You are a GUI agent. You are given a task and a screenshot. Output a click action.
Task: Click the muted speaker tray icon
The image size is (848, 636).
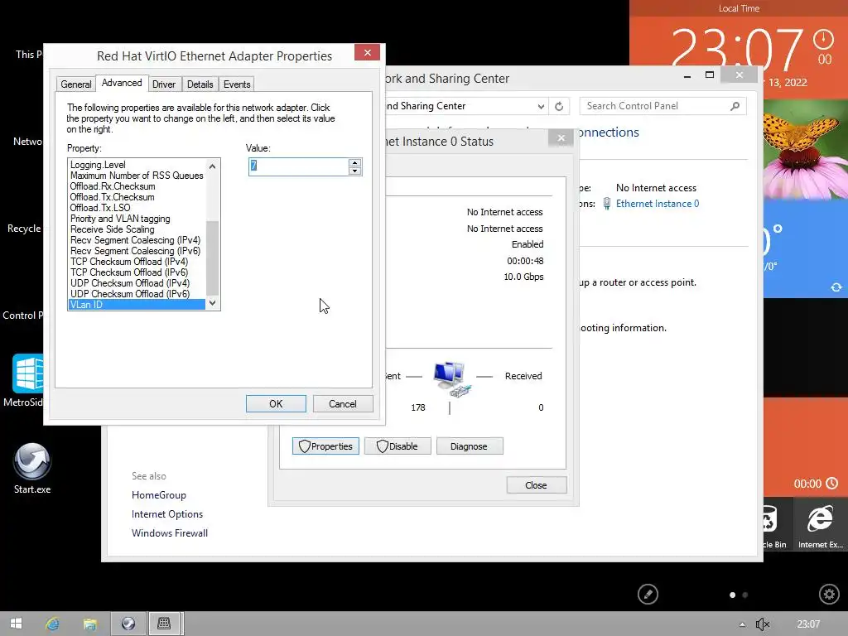pyautogui.click(x=763, y=624)
